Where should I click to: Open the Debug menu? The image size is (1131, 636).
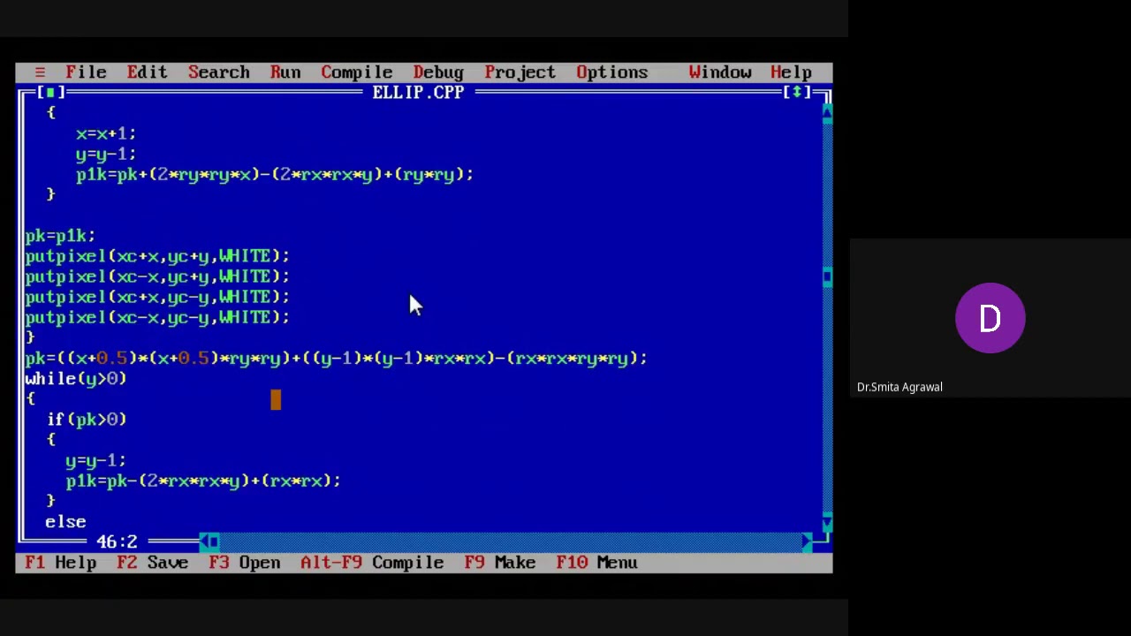438,72
